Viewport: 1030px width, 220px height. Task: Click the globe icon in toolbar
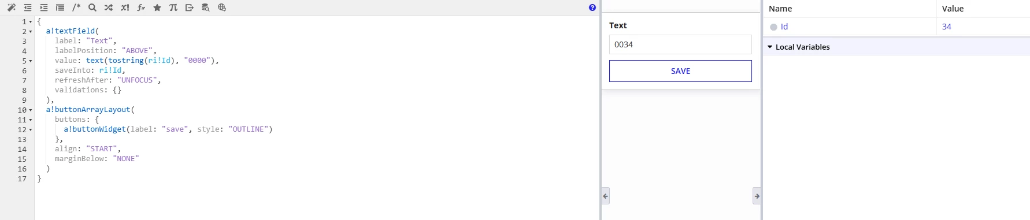222,8
